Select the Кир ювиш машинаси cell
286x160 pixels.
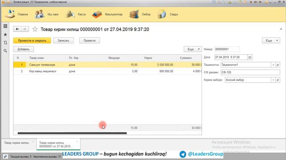click(x=46, y=71)
